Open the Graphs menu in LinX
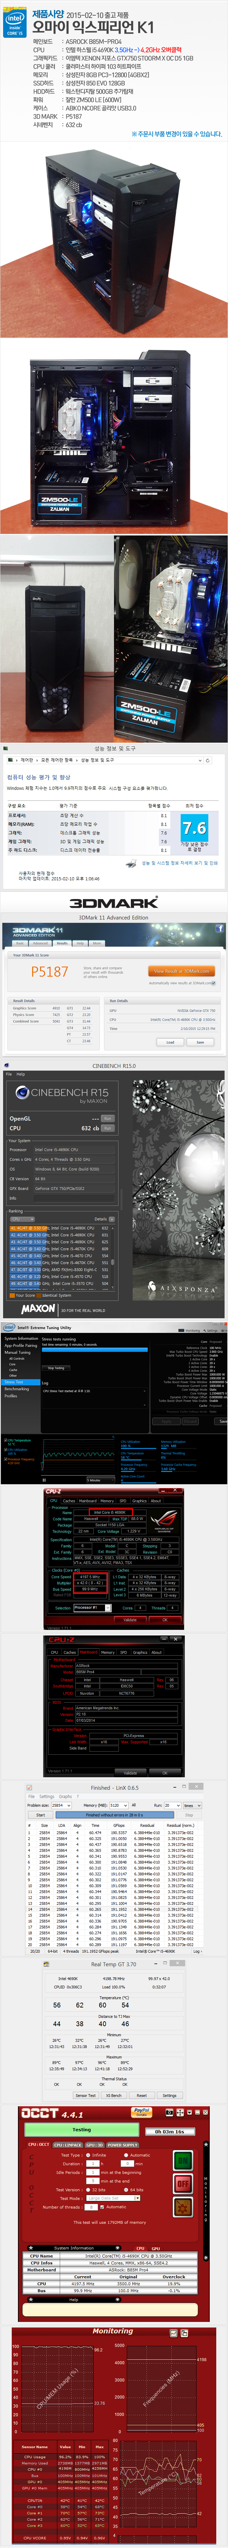This screenshot has height=2548, width=228. click(x=66, y=1796)
